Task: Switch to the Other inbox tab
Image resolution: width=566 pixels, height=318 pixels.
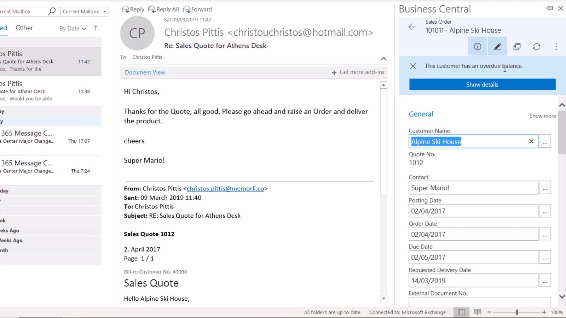Action: (24, 28)
